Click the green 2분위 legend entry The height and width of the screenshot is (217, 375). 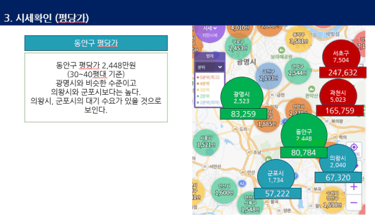click(x=203, y=96)
